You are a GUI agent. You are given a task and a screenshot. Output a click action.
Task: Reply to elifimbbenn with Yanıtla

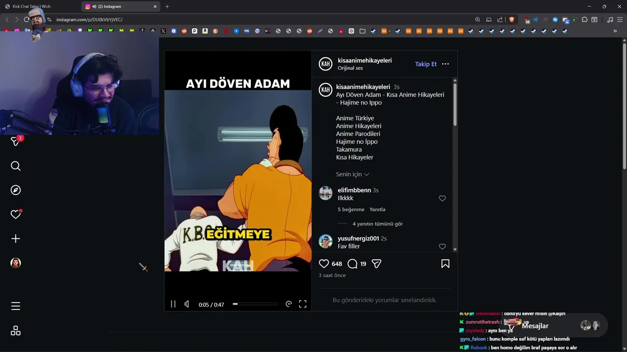point(377,209)
